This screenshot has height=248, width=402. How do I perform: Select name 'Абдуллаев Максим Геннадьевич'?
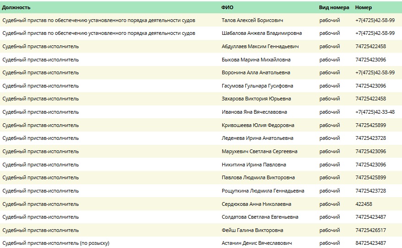(x=260, y=46)
